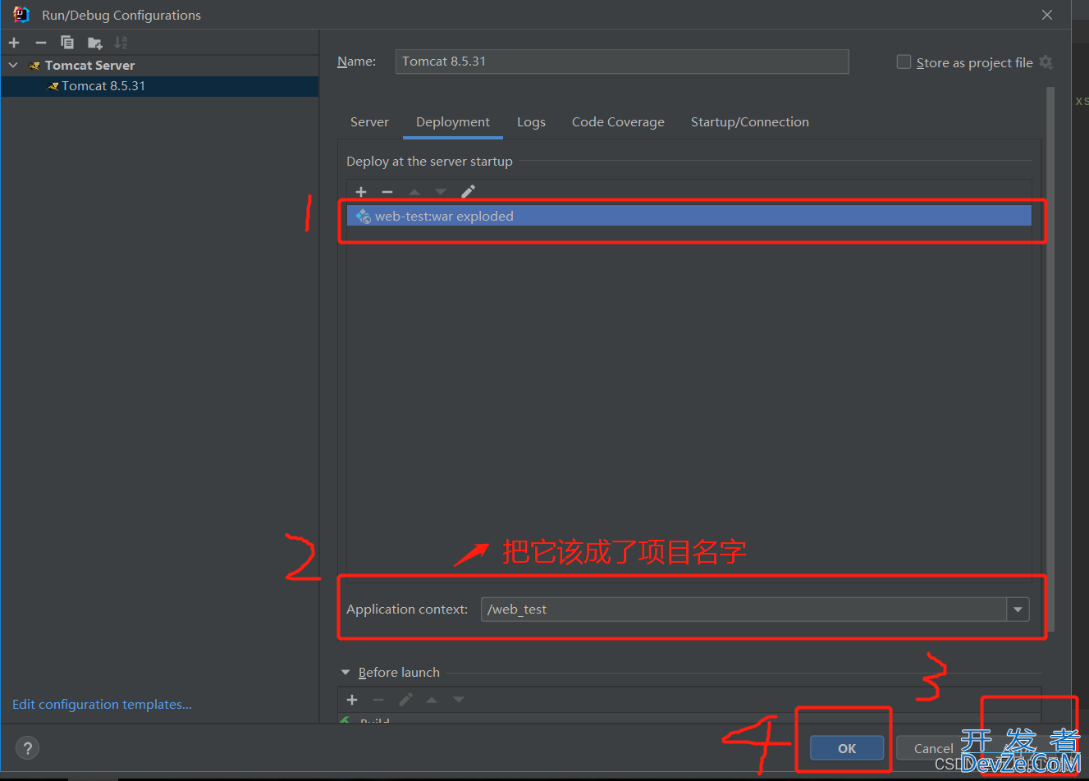Screen dimensions: 1089x781
Task: Click the 'Before launch' heading text
Action: click(399, 673)
